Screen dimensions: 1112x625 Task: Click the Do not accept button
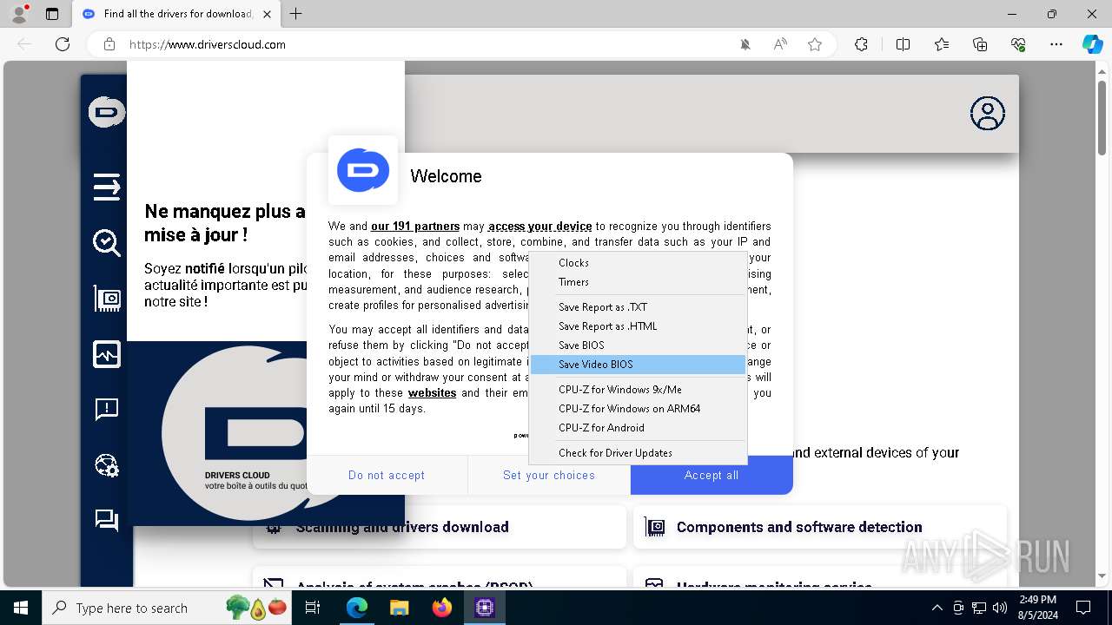click(387, 475)
